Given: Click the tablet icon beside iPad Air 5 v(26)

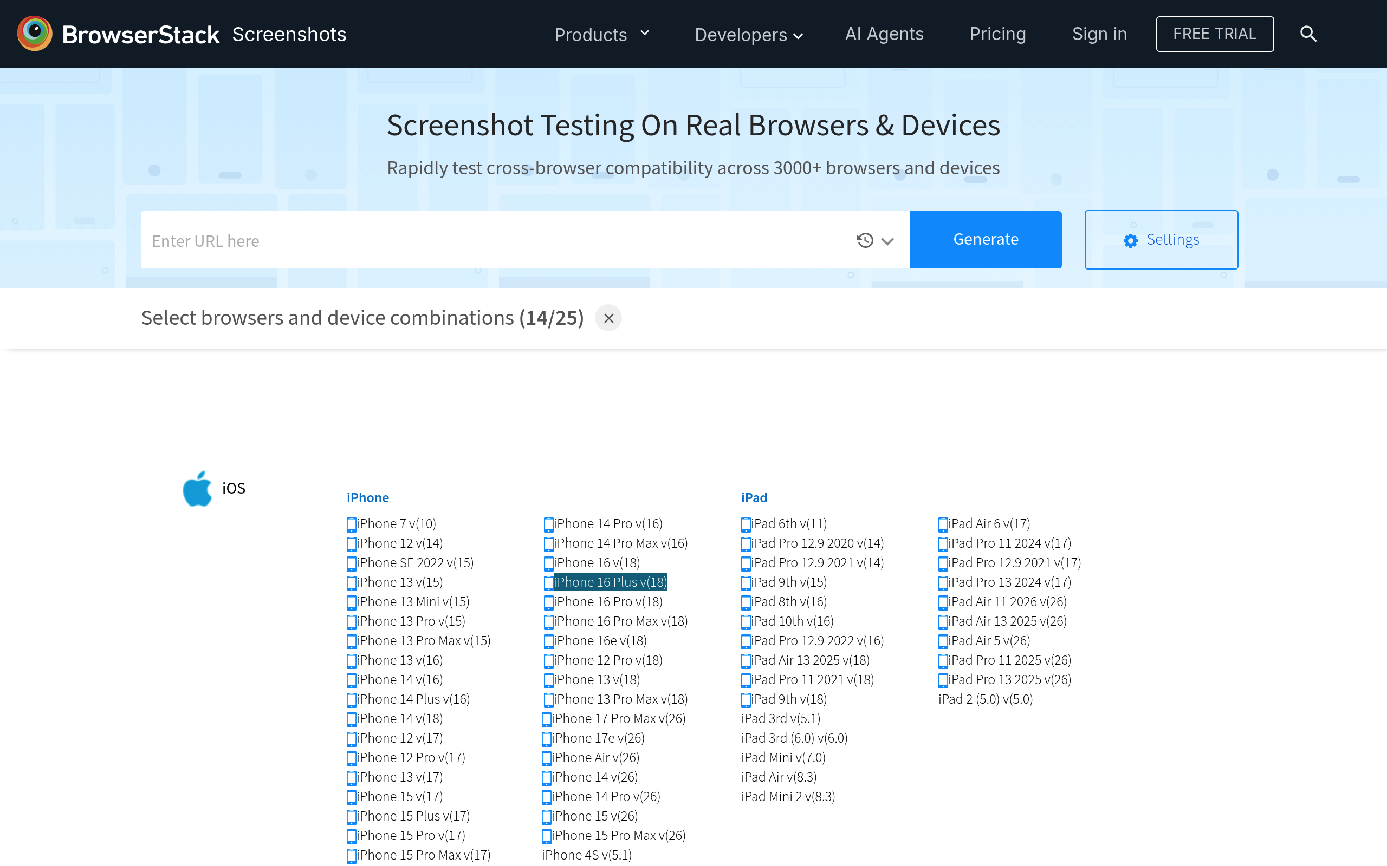Looking at the screenshot, I should pos(943,641).
